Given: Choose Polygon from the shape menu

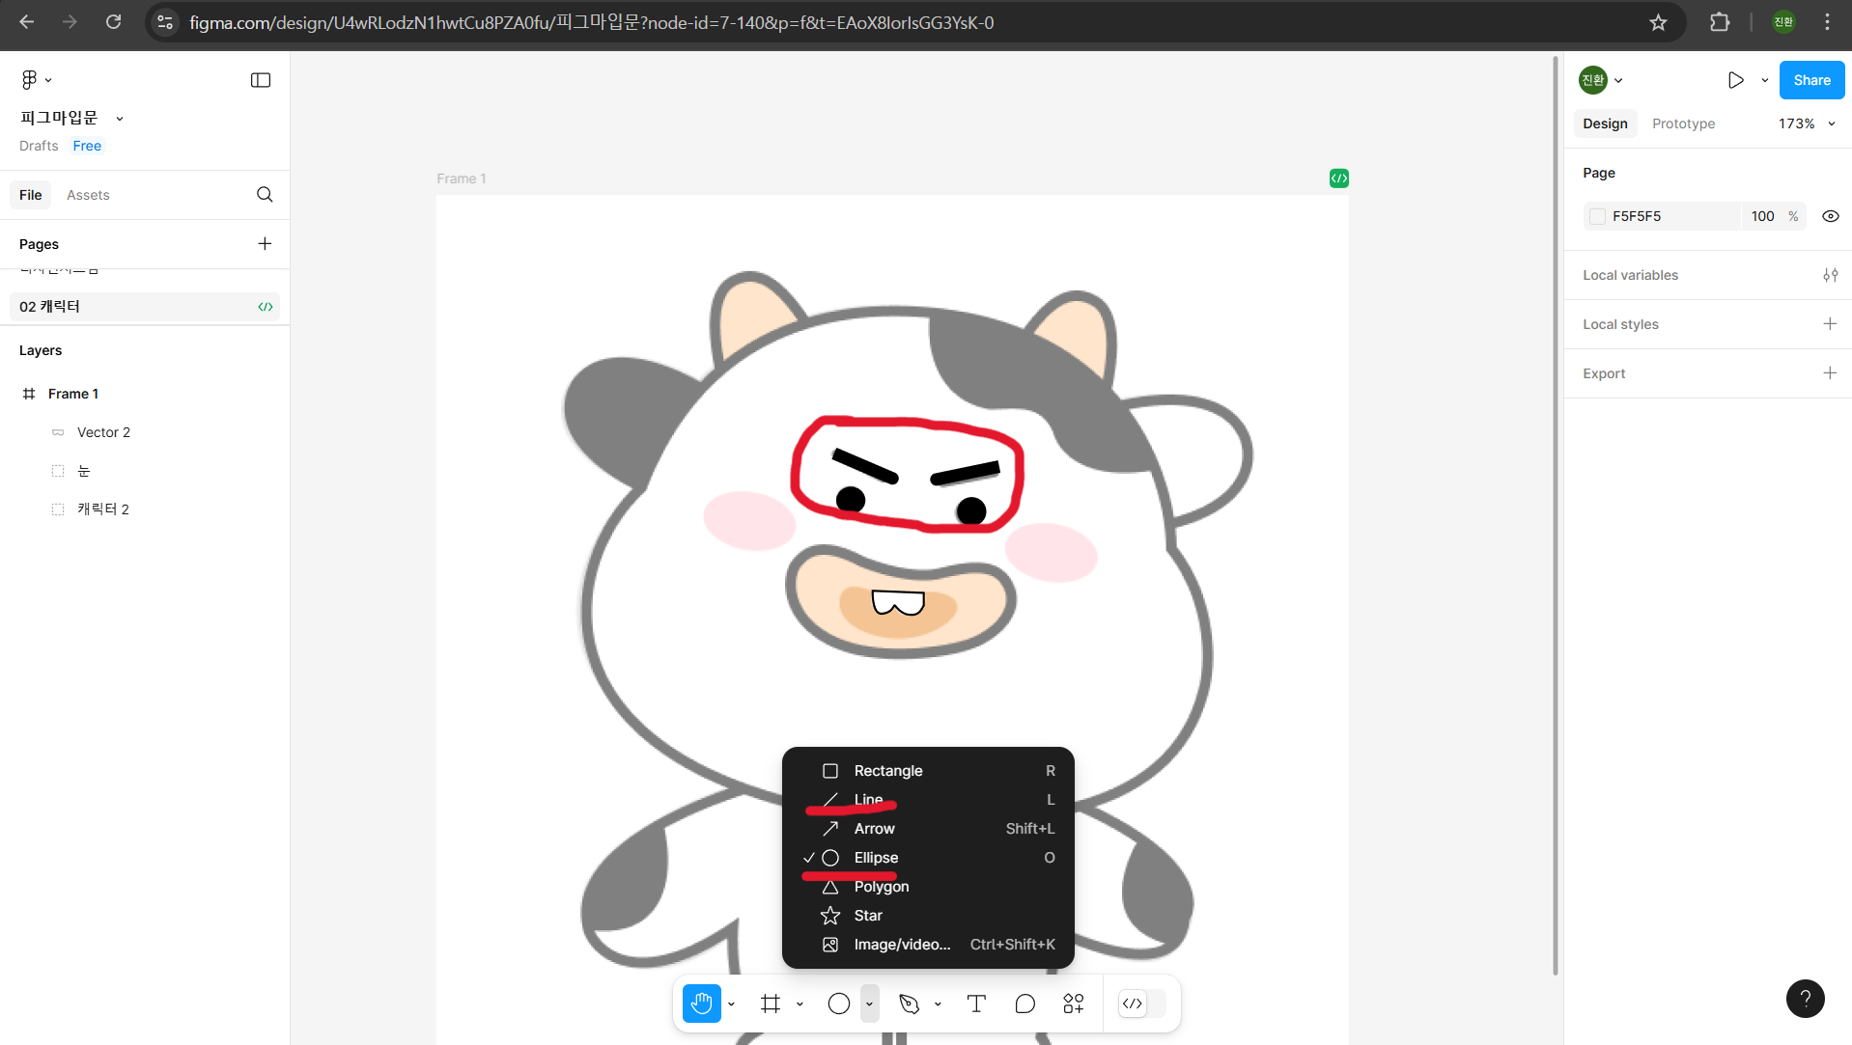Looking at the screenshot, I should [881, 887].
